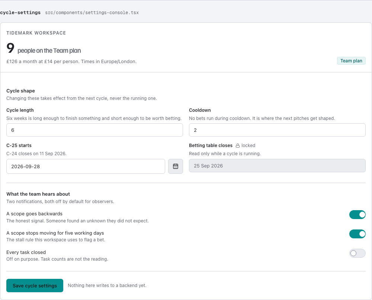
Task: Click the file path 'src/components/settings-console.tsx'
Action: click(92, 13)
